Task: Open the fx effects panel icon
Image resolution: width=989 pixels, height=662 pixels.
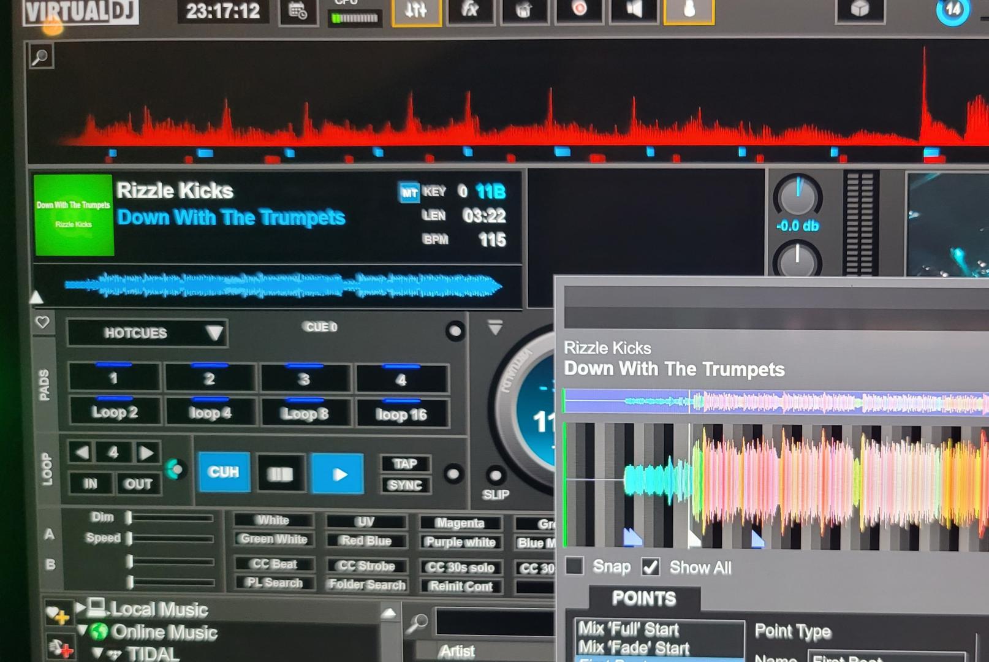Action: click(470, 10)
